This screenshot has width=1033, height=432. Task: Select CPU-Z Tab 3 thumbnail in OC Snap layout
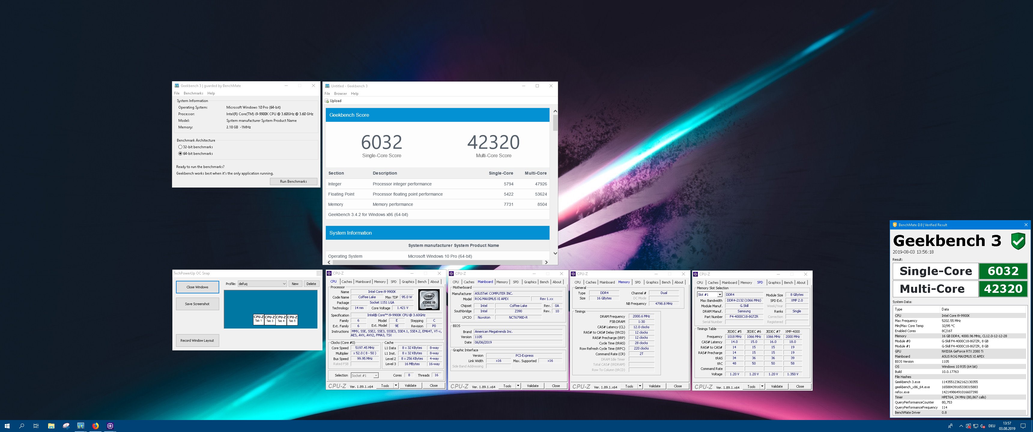pos(270,319)
